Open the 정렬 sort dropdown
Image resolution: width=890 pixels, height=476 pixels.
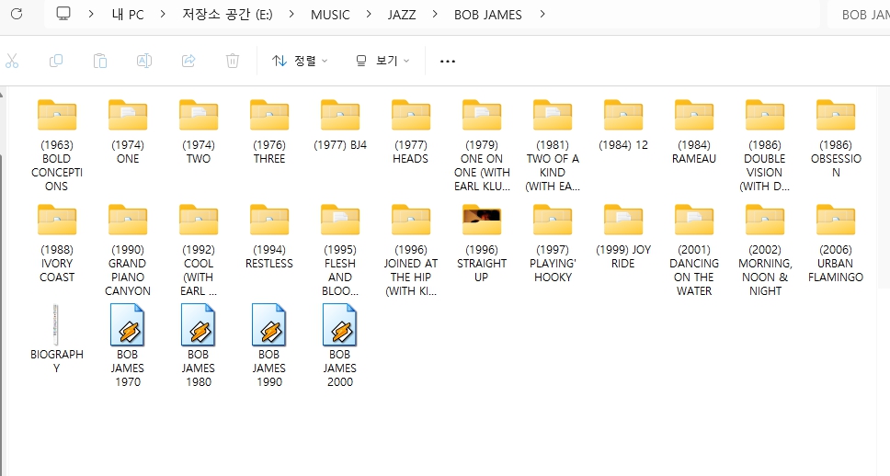click(x=300, y=61)
